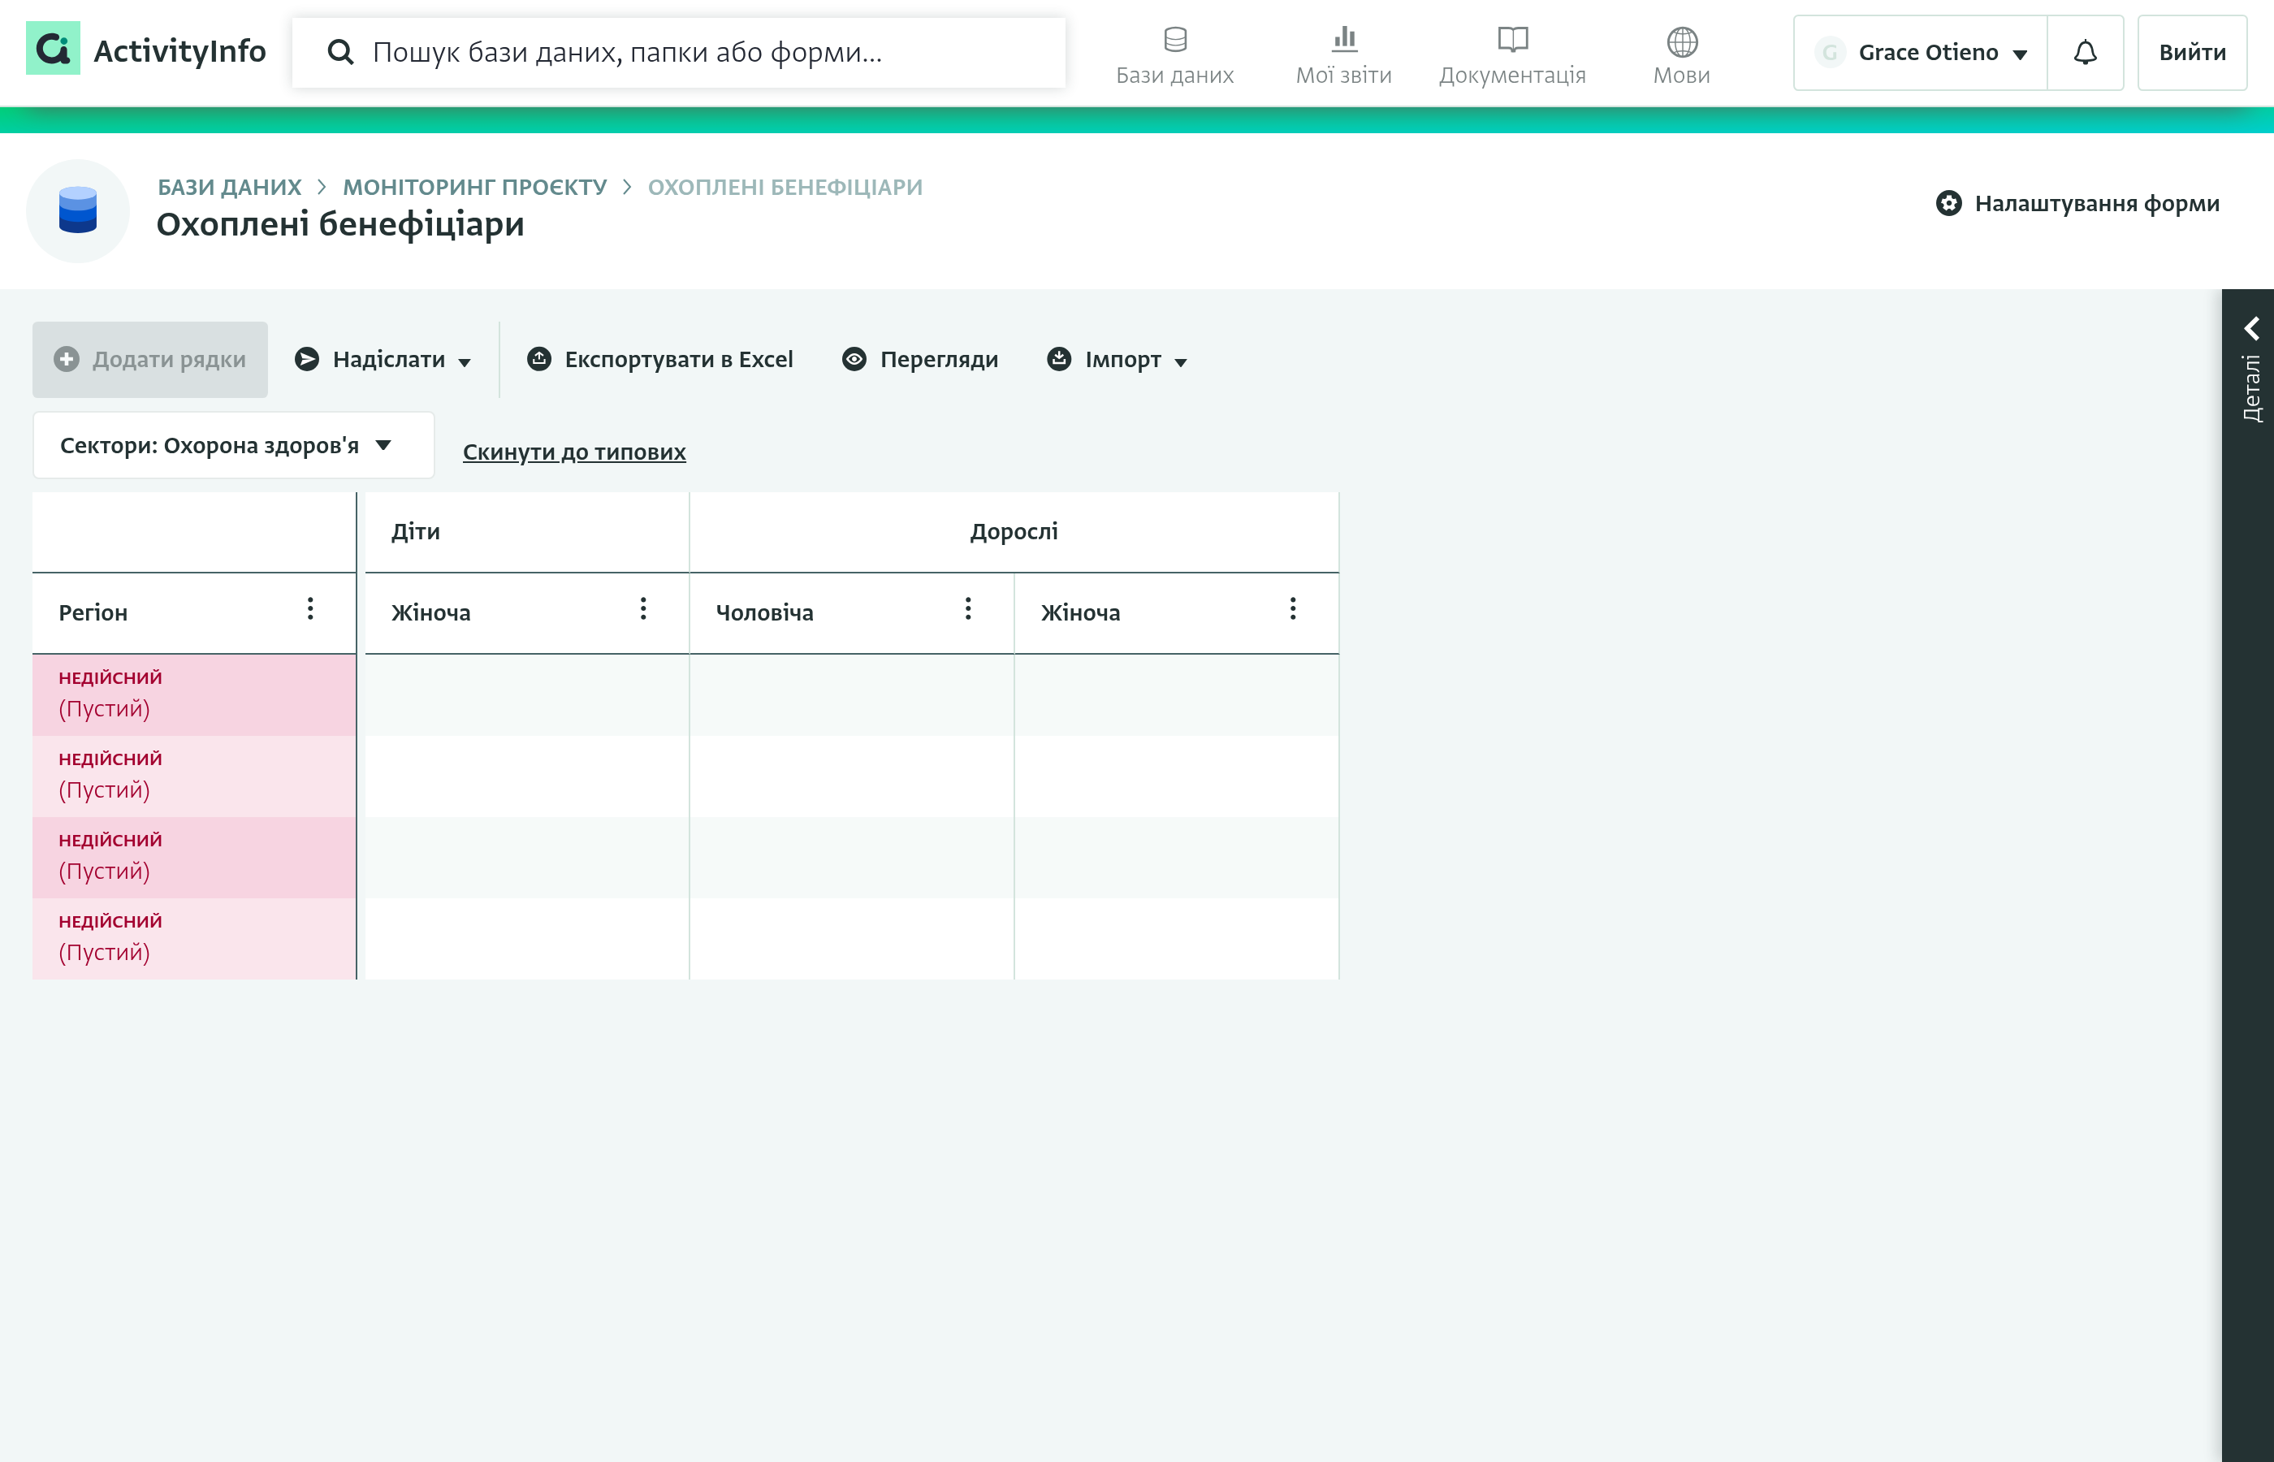Screen dimensions: 2274x1462
Task: Click the Вийти logout button
Action: point(2191,52)
